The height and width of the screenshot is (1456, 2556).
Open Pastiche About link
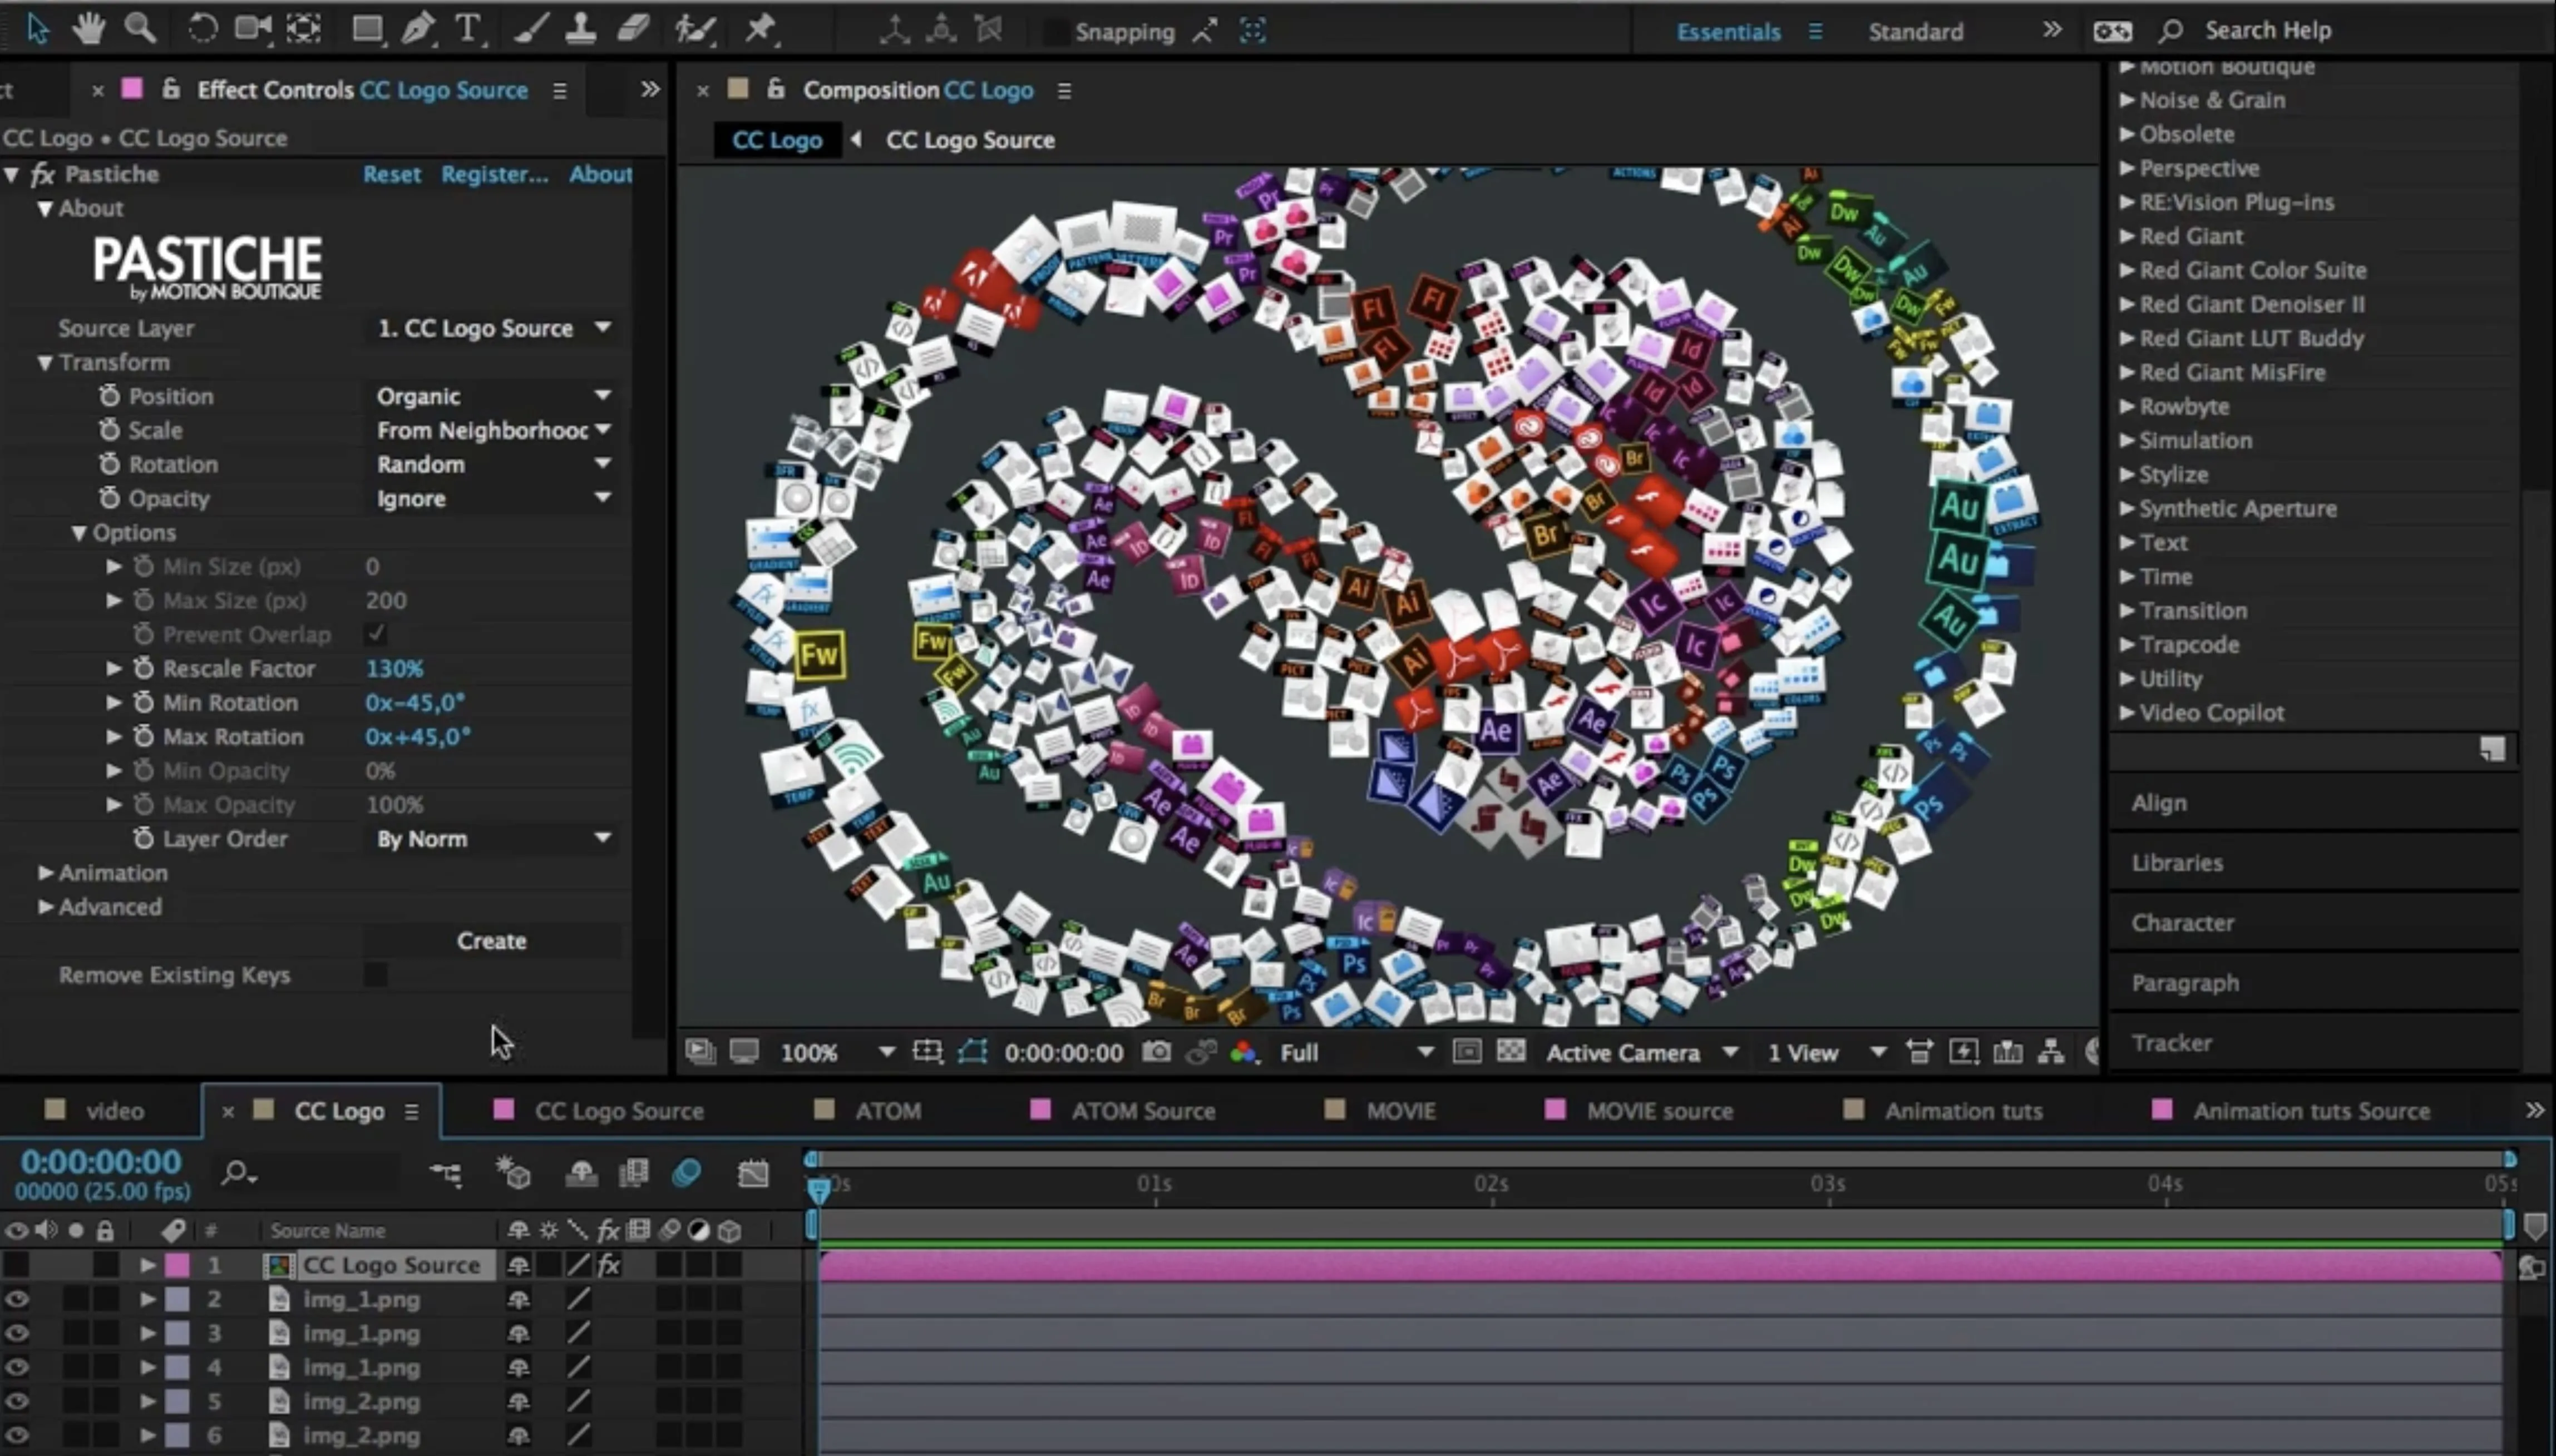tap(600, 174)
